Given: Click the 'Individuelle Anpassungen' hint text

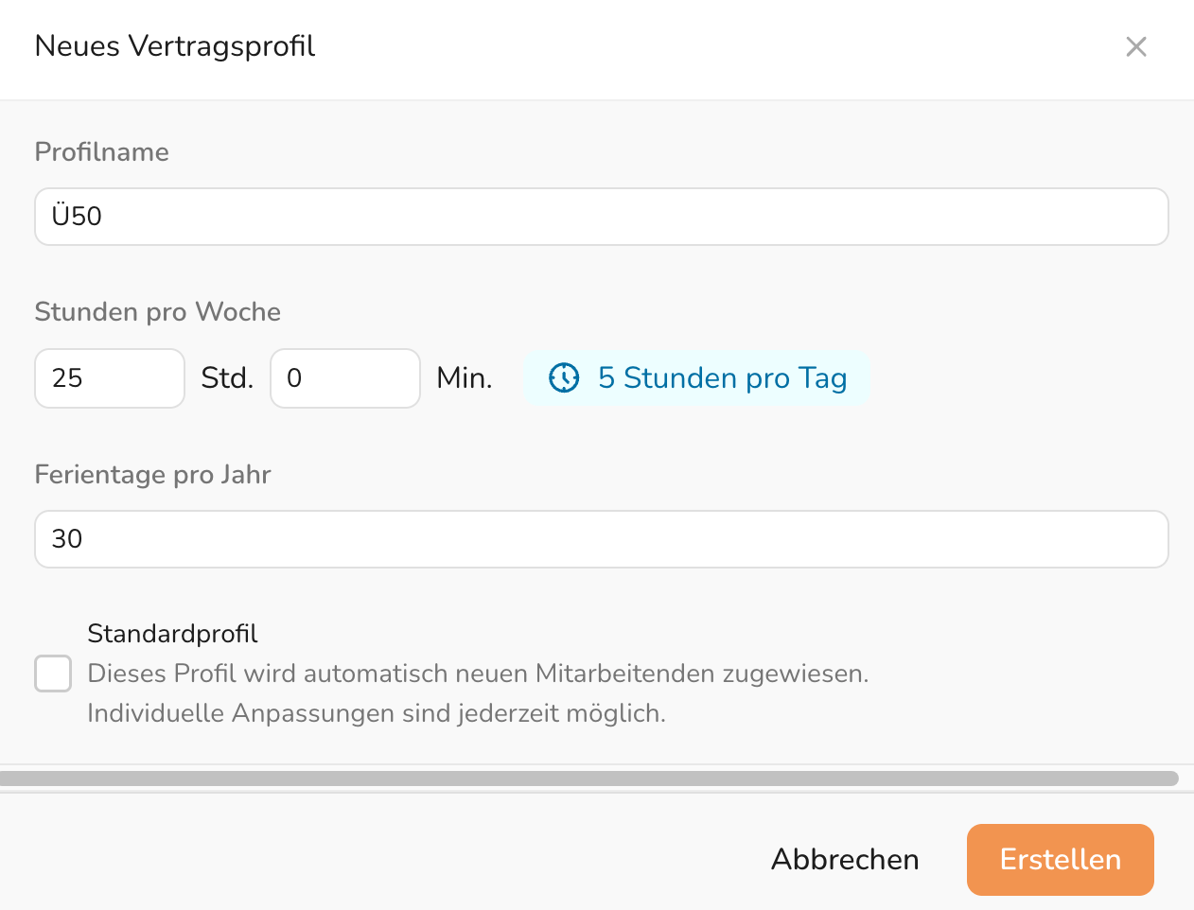Looking at the screenshot, I should 377,713.
